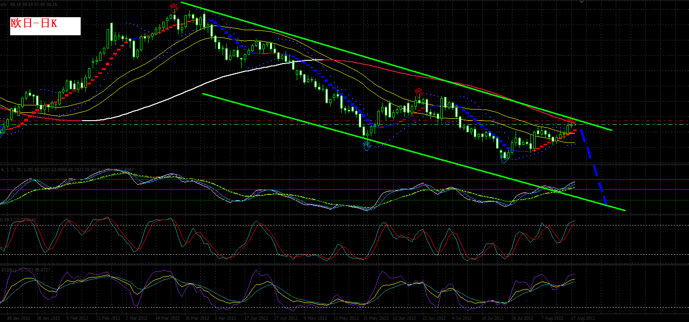Click the red hand sell marker at chart peak
689x322 pixels.
(x=174, y=8)
